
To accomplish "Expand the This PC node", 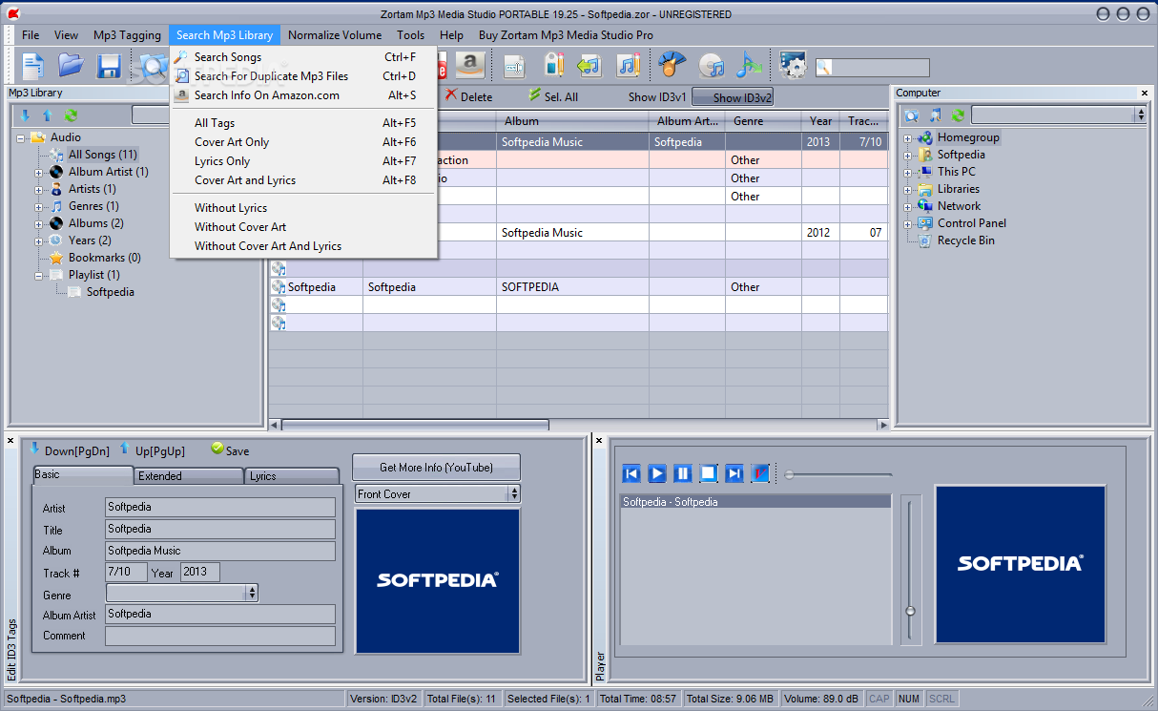I will tap(908, 172).
